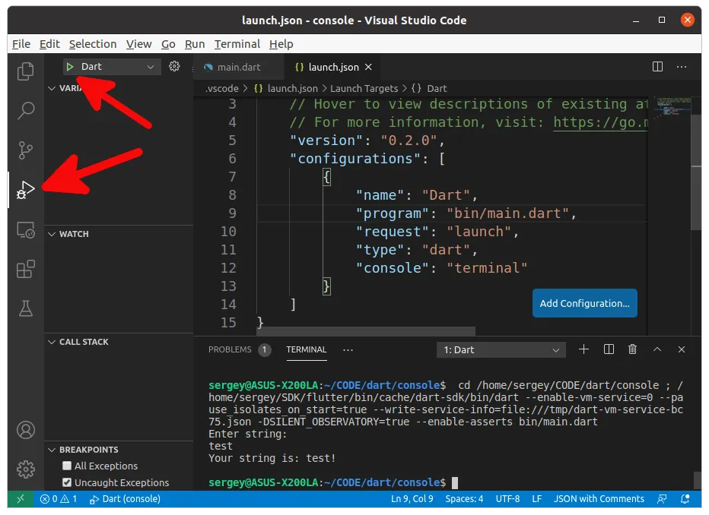
Task: Select the Terminal panel tab
Action: point(306,350)
